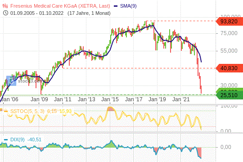Click the stock3 watermark logo

pos(11,81)
